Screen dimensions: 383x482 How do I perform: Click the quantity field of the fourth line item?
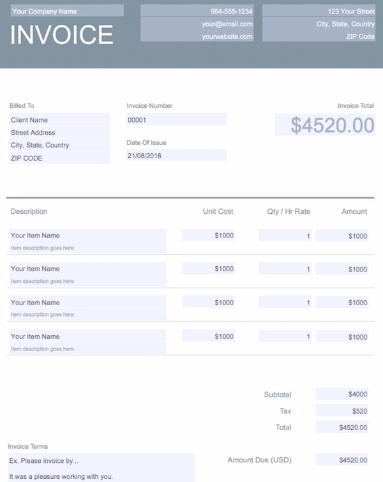point(285,336)
